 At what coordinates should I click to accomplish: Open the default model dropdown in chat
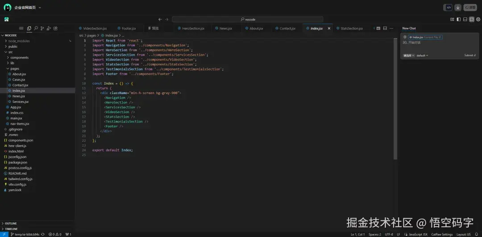pos(422,56)
